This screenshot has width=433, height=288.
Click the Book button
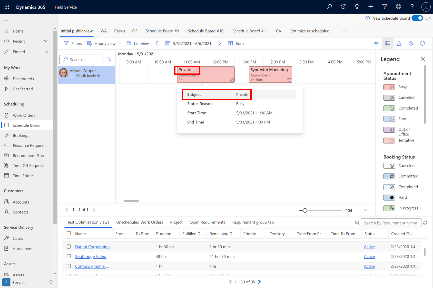236,43
